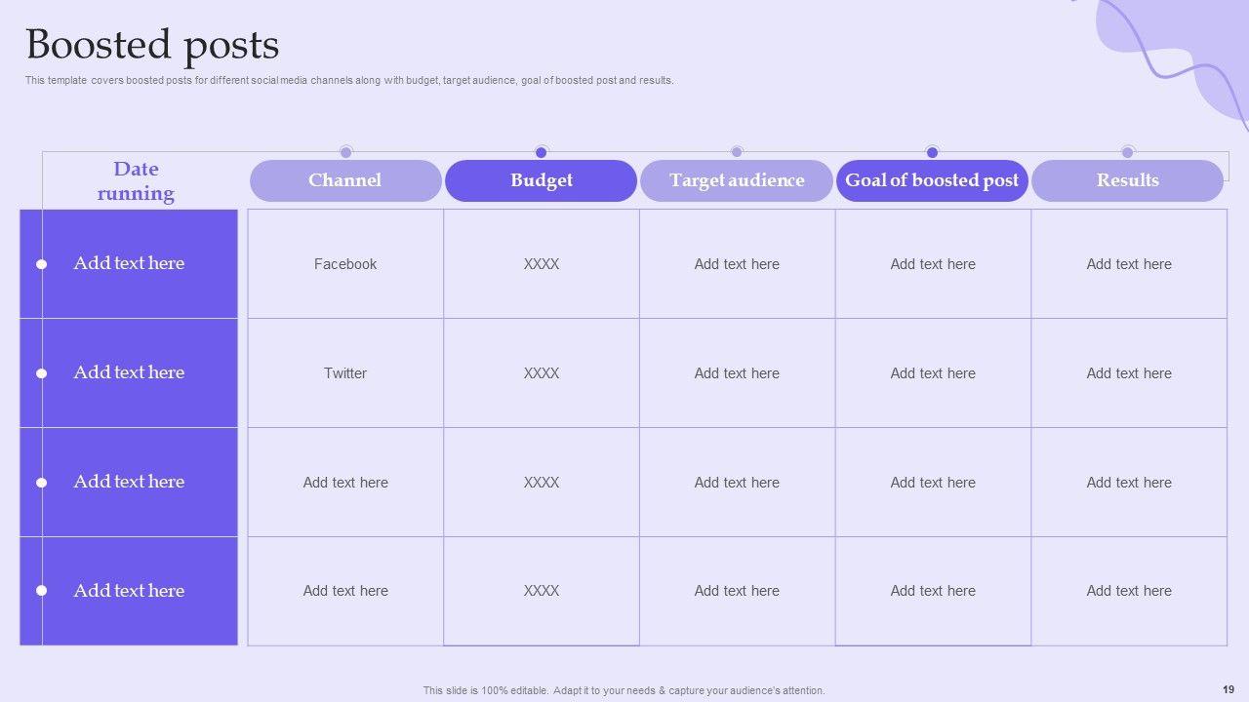Click the white bullet dot in last date row
The width and height of the screenshot is (1249, 702).
pyautogui.click(x=41, y=591)
